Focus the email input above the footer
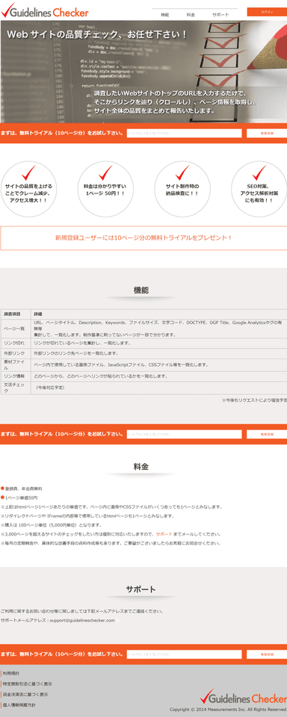Image resolution: width=287 pixels, height=717 pixels. (184, 654)
